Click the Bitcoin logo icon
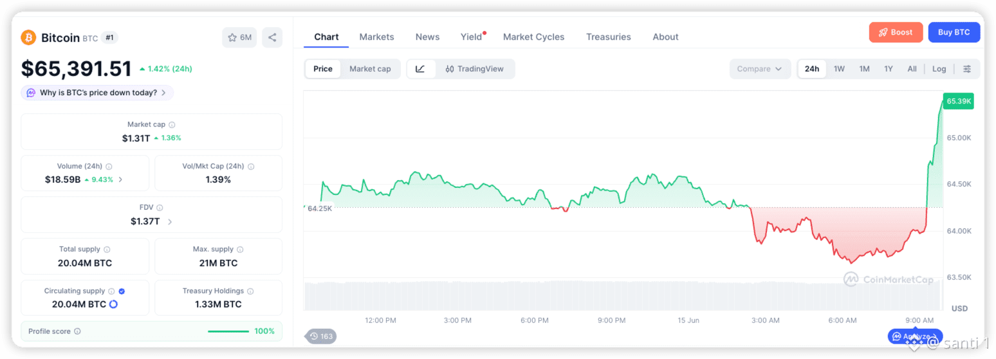 pos(28,37)
